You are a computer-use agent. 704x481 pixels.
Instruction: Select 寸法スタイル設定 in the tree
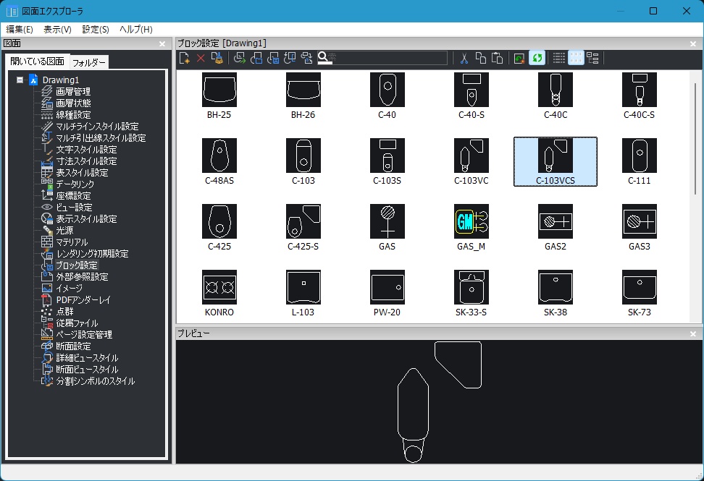(86, 161)
